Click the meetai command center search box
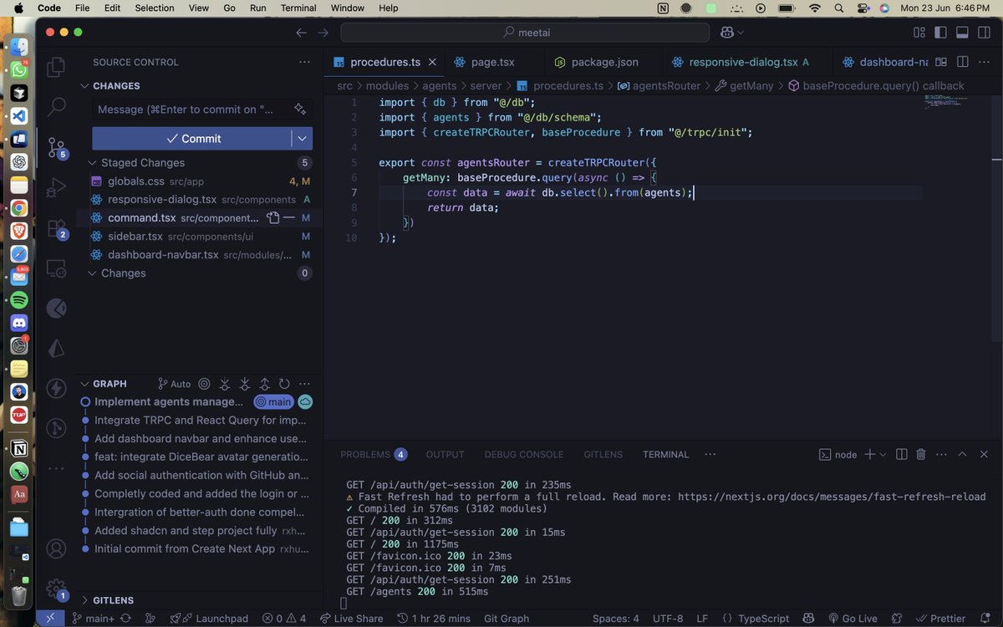Screen dimensions: 1003x627 point(525,33)
